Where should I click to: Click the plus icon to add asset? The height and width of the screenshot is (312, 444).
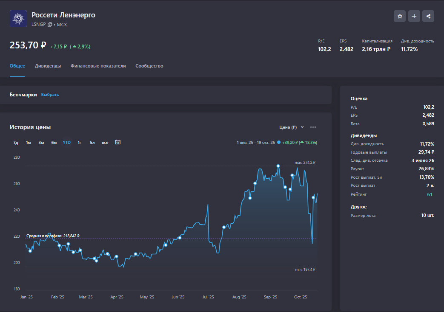414,17
